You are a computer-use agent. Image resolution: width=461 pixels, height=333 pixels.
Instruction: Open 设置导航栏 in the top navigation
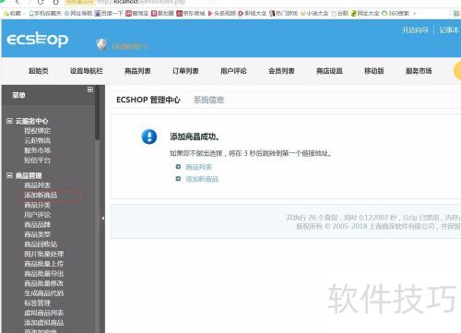click(87, 71)
